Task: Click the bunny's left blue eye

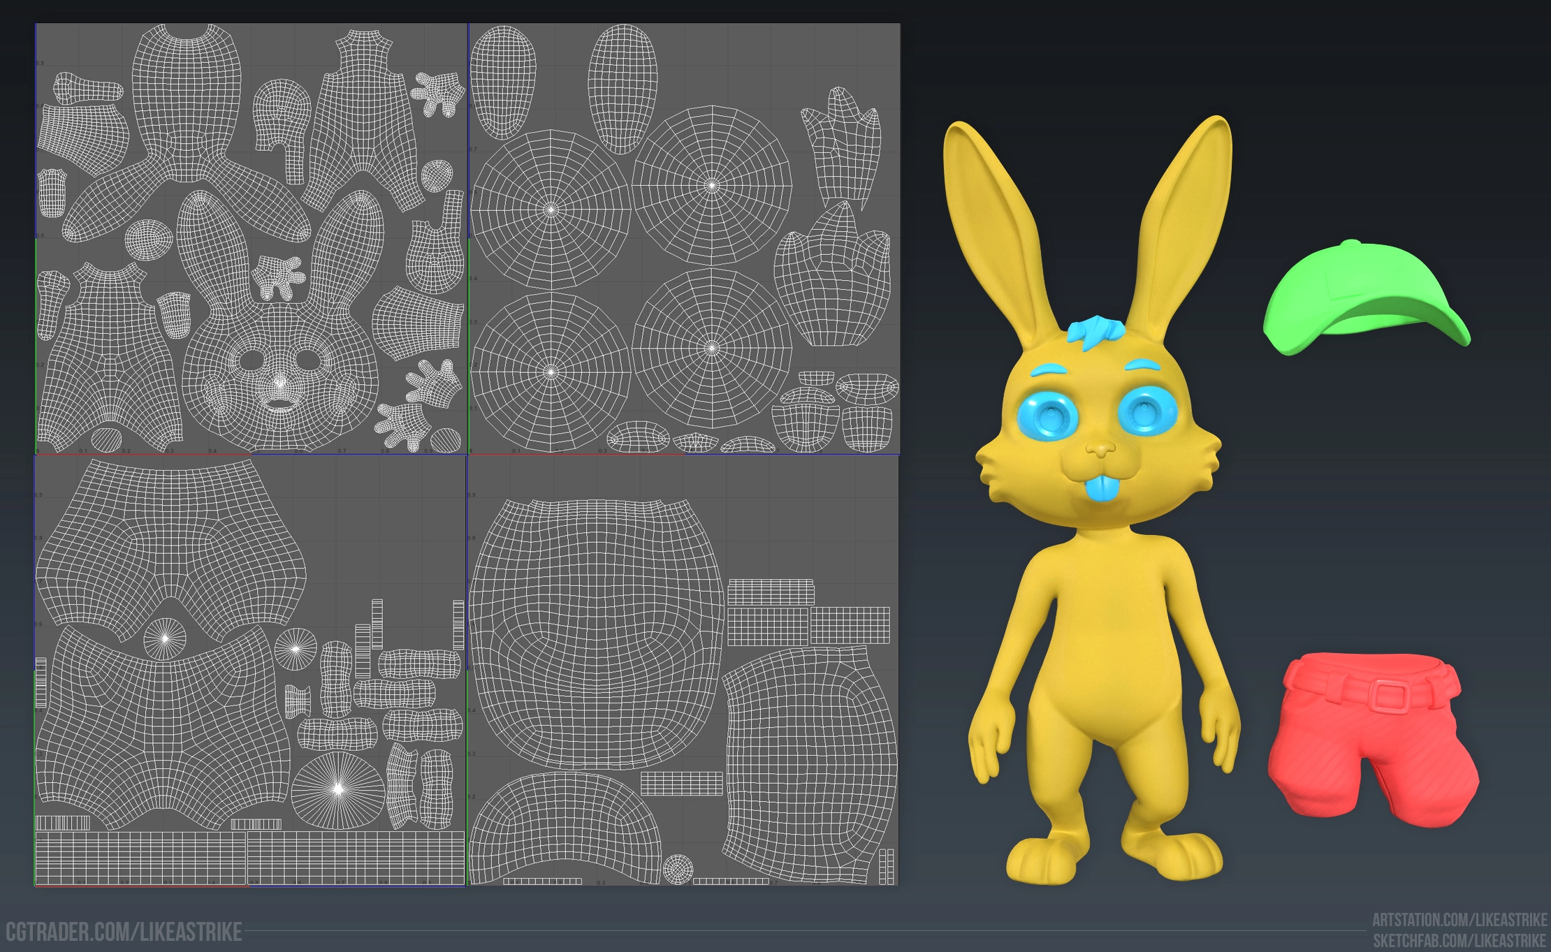Action: tap(1049, 418)
